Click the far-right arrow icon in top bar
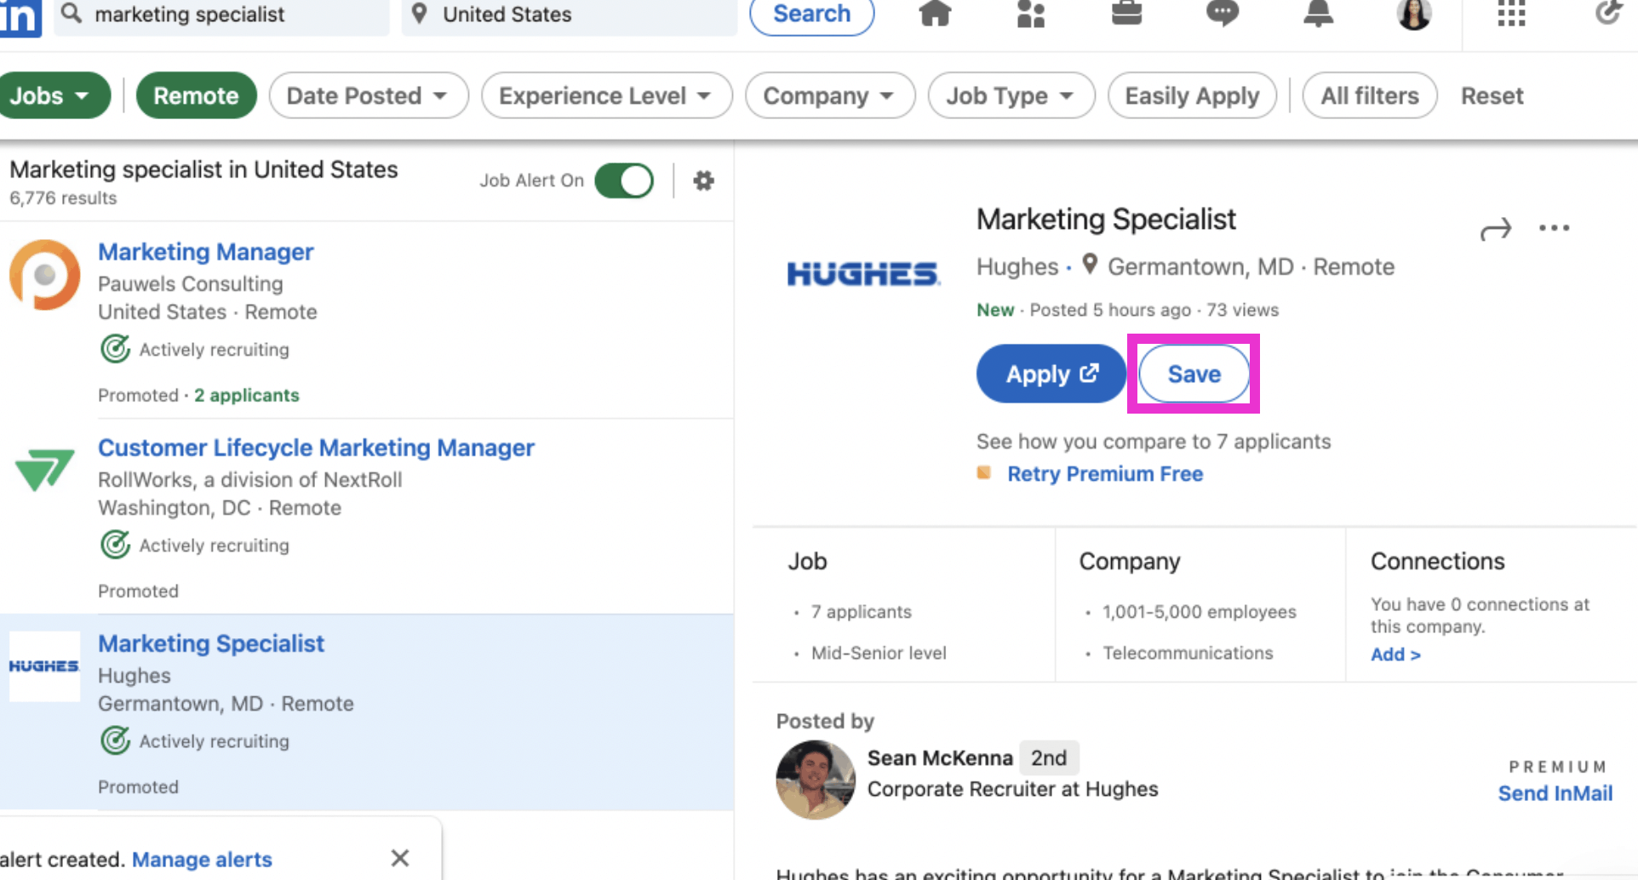1638x880 pixels. (1608, 13)
